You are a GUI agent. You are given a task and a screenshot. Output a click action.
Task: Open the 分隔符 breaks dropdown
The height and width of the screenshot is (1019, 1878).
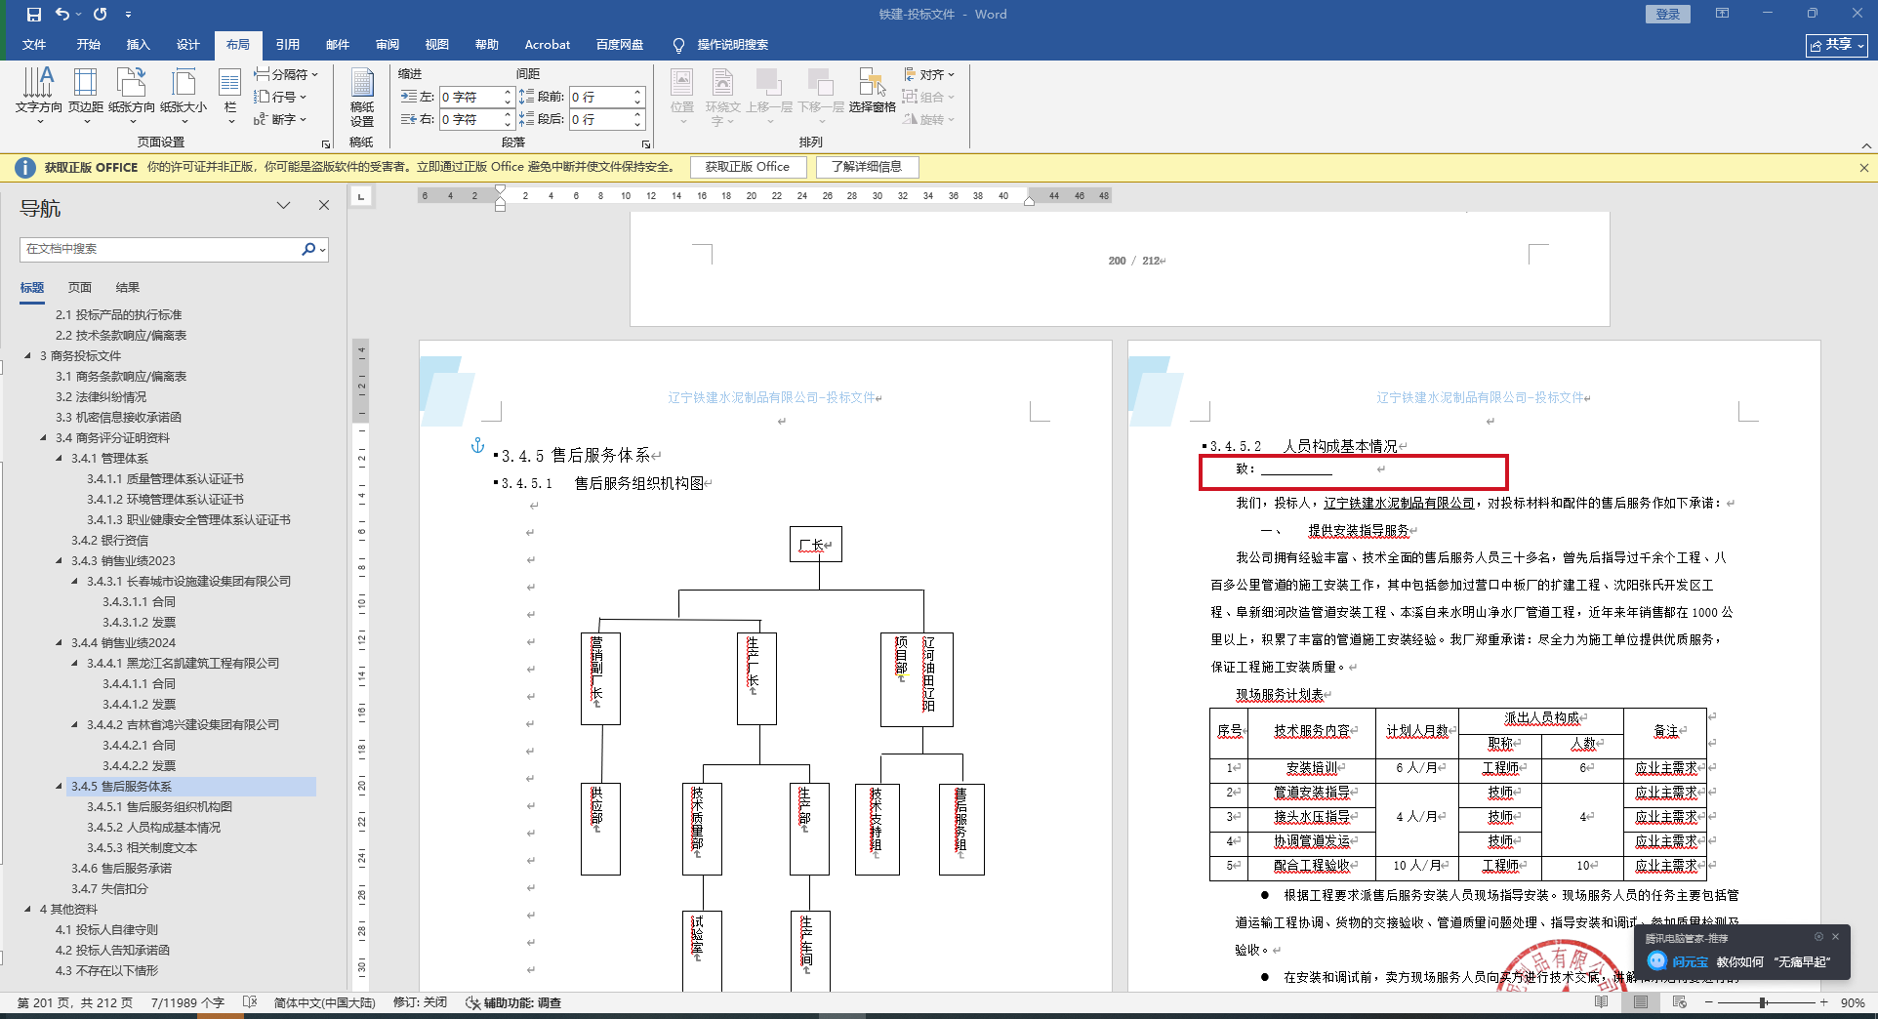[x=286, y=74]
